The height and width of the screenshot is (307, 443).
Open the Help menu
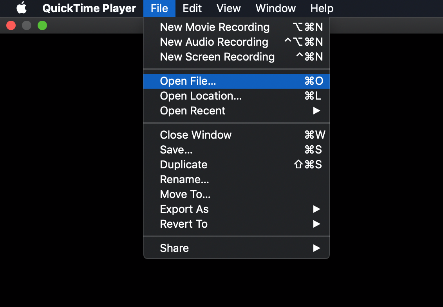[322, 8]
